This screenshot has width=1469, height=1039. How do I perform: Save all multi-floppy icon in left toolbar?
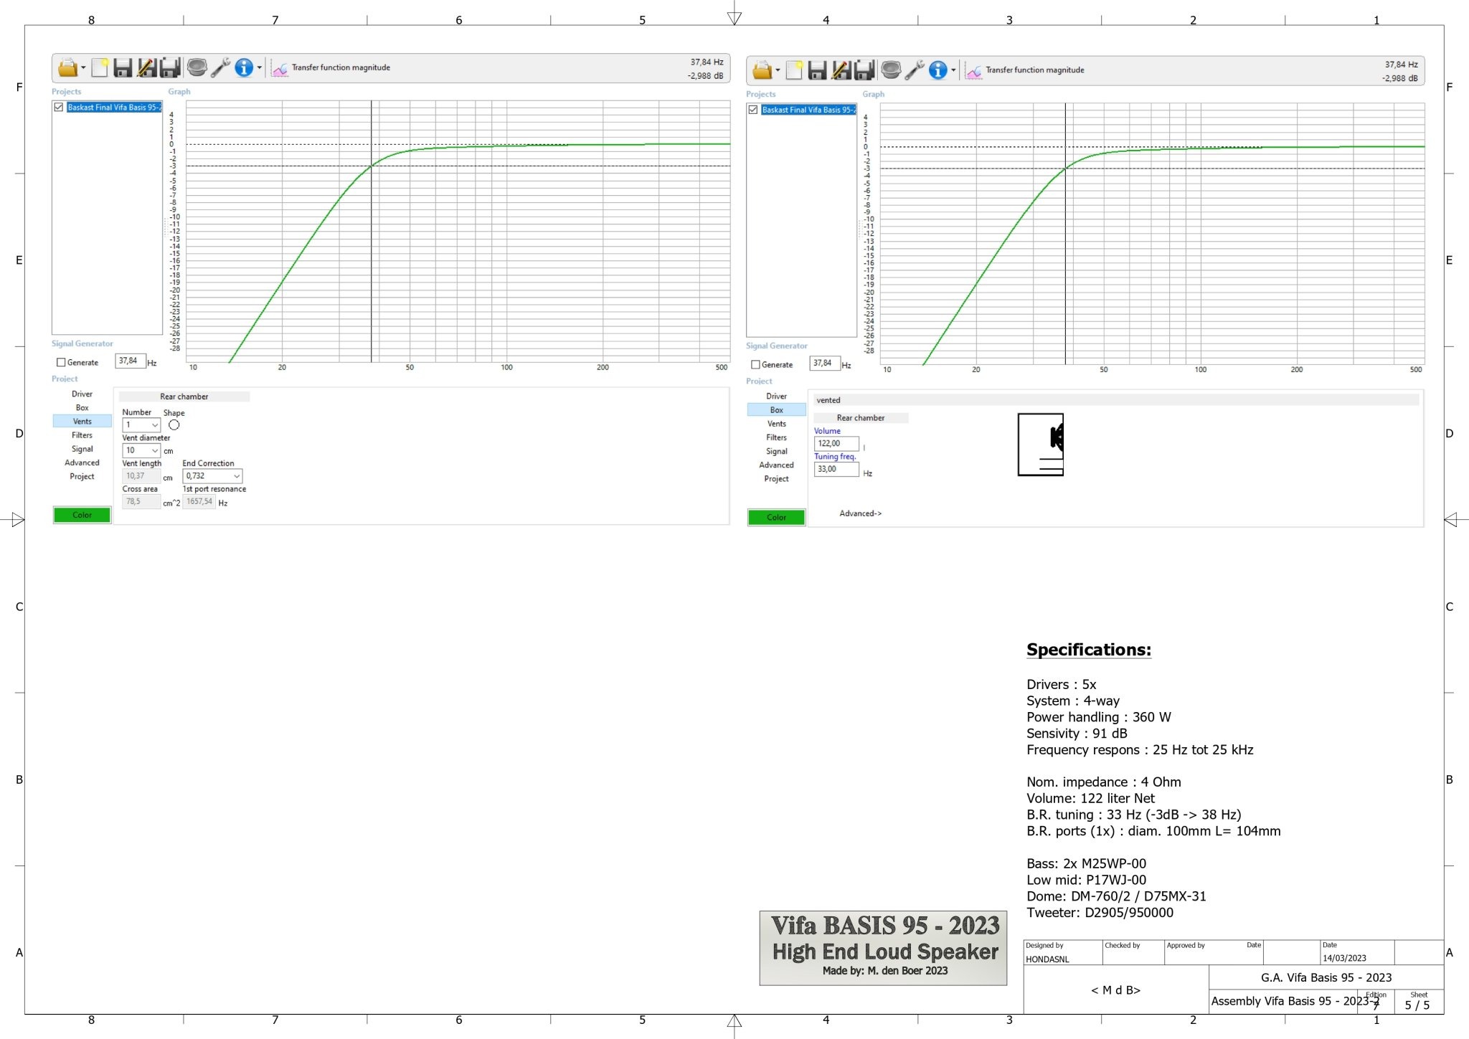click(x=170, y=68)
